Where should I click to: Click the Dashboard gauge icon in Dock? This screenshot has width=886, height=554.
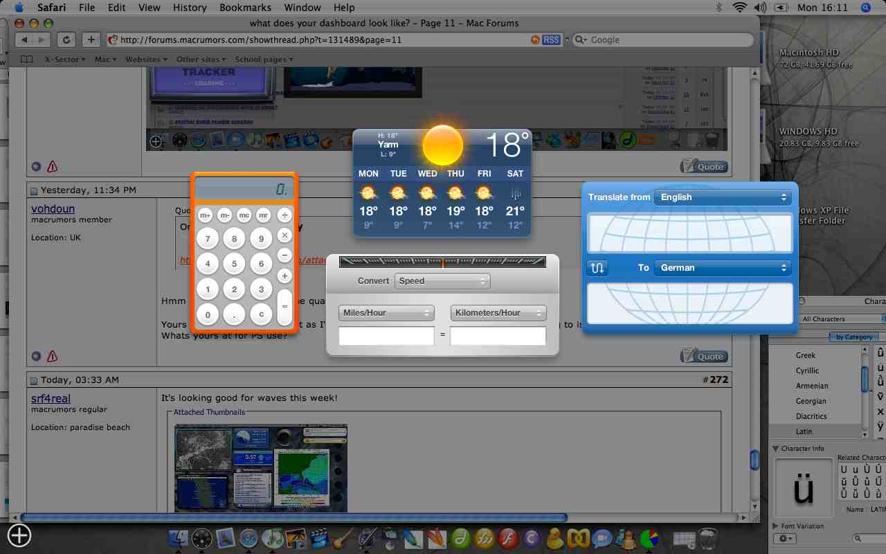(x=201, y=538)
